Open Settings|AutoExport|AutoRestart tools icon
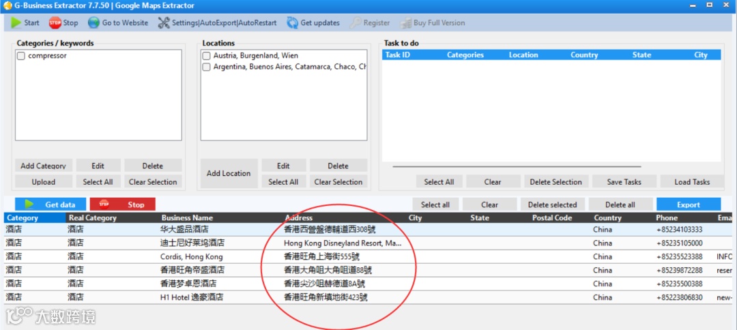 (x=164, y=22)
